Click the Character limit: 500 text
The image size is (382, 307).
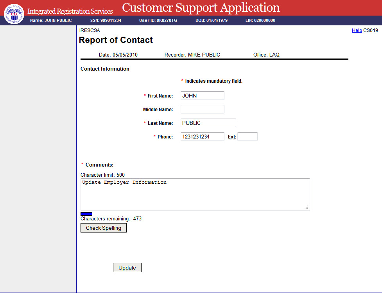pyautogui.click(x=102, y=175)
